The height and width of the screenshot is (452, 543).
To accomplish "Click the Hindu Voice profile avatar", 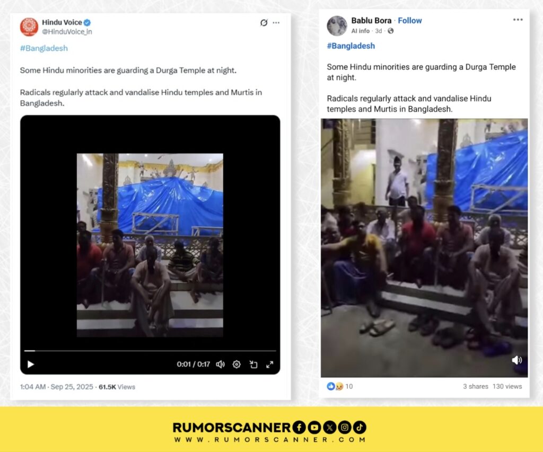I will [x=29, y=27].
